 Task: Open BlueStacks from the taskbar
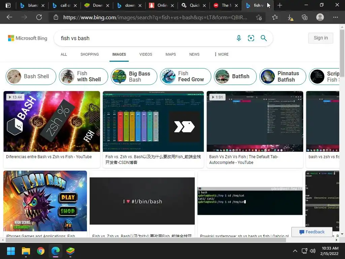[x=70, y=251]
